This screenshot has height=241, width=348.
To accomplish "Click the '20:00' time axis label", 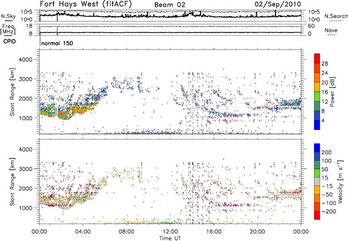I will click(x=257, y=232).
